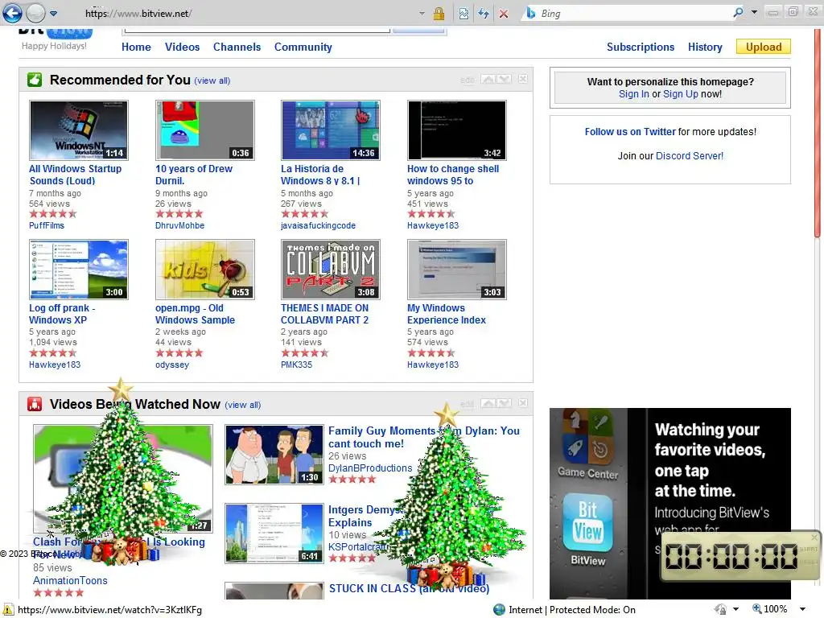Go to Subscriptions
Image resolution: width=824 pixels, height=618 pixels.
(x=641, y=47)
